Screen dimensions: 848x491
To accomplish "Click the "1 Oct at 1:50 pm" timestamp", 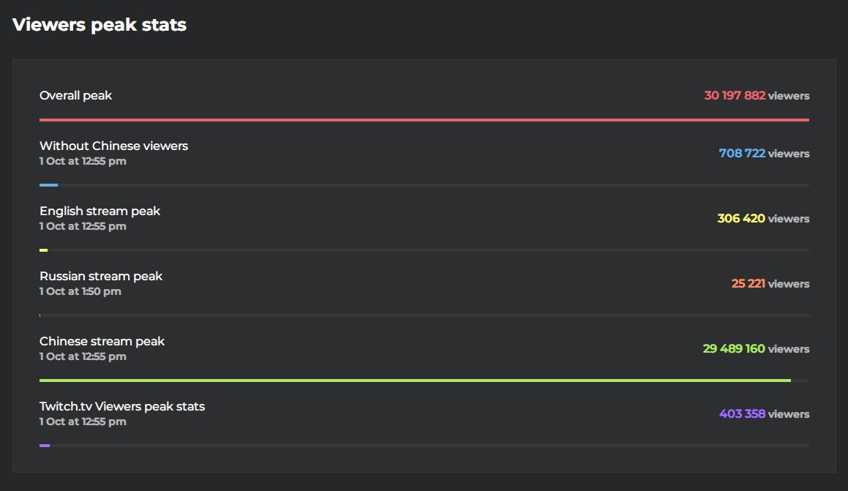I will (x=80, y=291).
